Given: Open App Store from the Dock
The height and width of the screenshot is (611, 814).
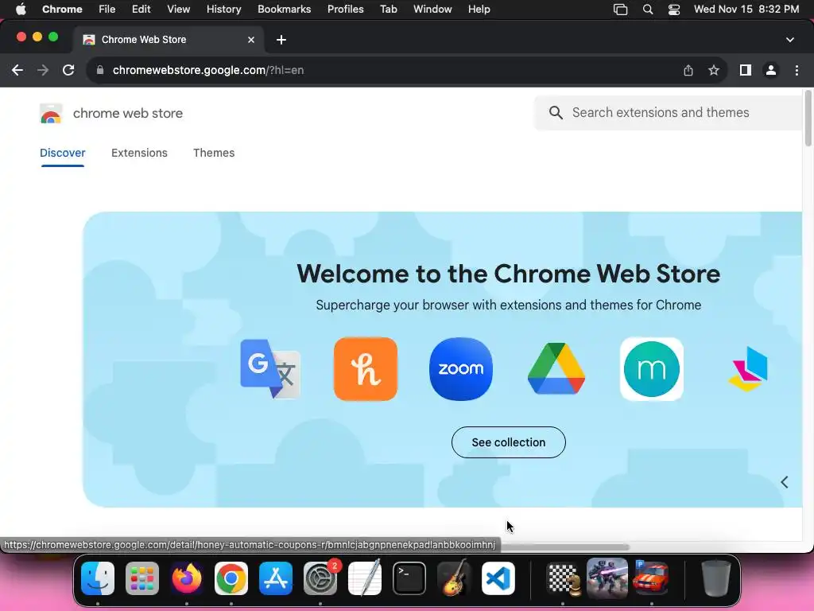Looking at the screenshot, I should [x=276, y=578].
